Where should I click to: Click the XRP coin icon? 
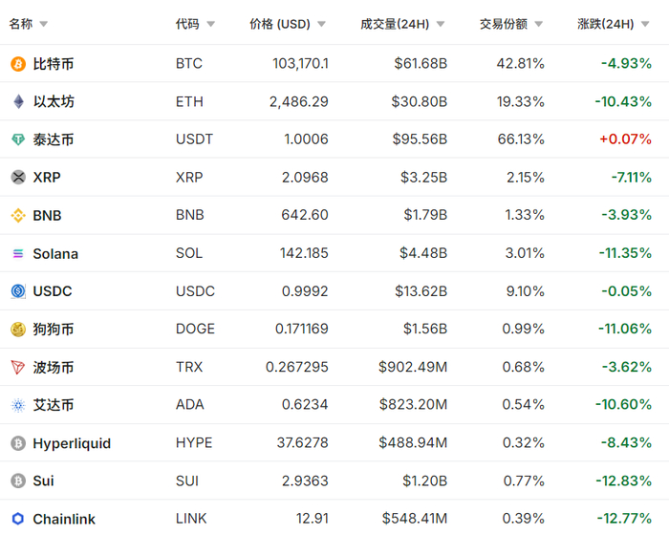18,178
